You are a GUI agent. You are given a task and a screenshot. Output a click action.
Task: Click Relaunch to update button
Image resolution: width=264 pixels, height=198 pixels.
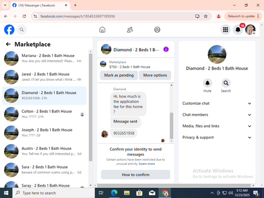click(x=241, y=16)
